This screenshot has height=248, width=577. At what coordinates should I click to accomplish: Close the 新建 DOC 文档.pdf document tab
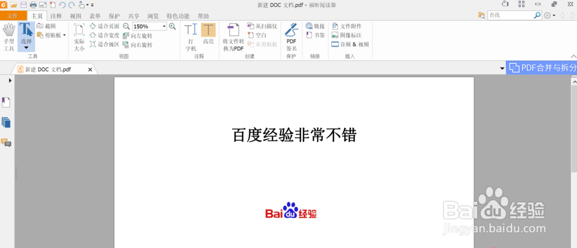pos(90,70)
